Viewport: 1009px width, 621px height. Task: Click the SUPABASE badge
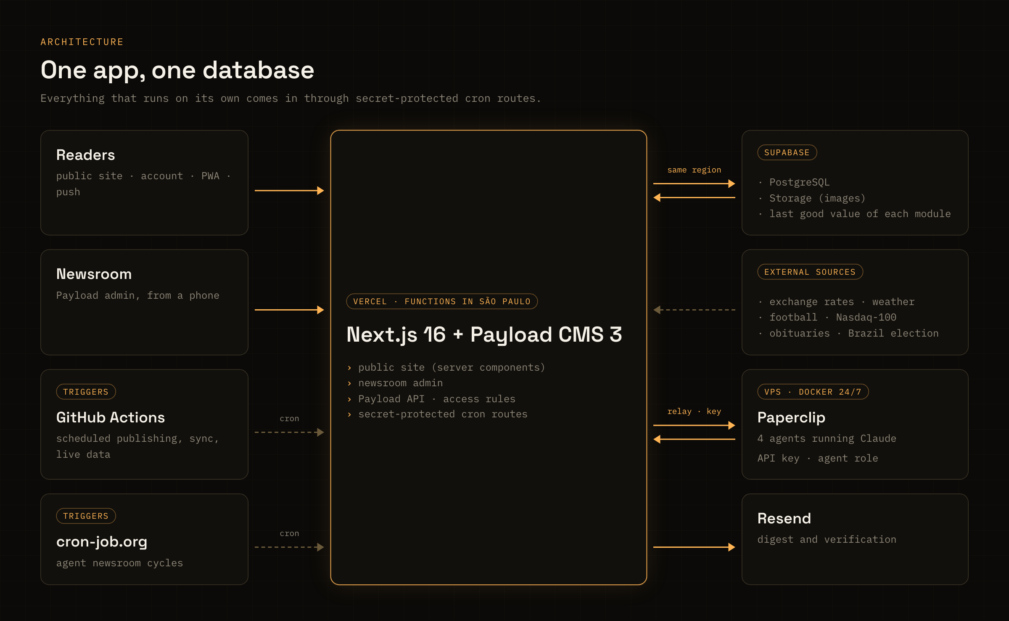pyautogui.click(x=787, y=152)
